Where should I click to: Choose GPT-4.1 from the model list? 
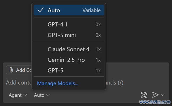pos(58,25)
